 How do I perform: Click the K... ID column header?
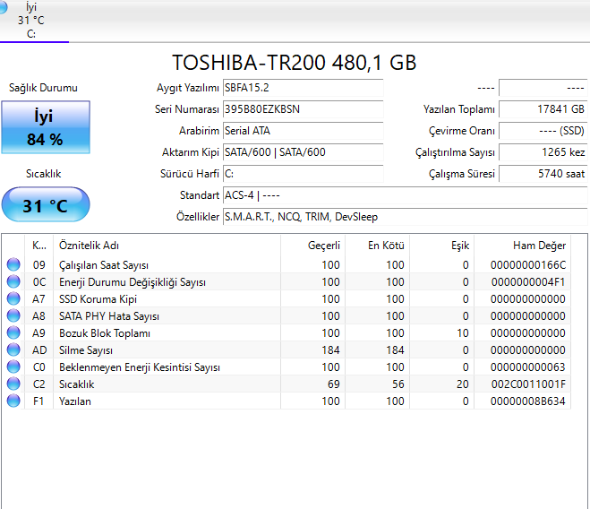pyautogui.click(x=39, y=246)
